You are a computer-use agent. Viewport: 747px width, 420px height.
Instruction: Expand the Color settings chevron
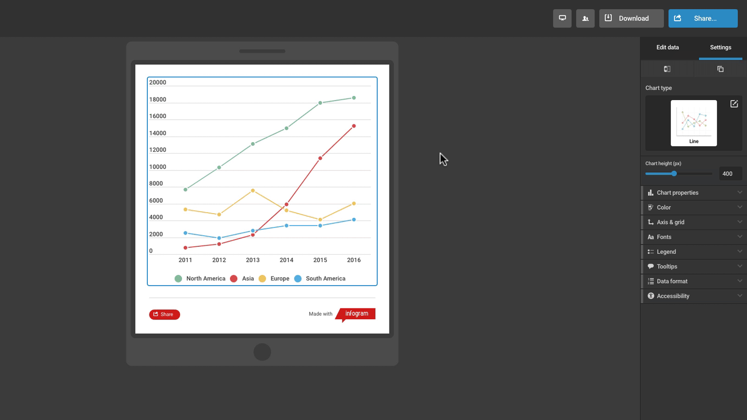pos(740,207)
